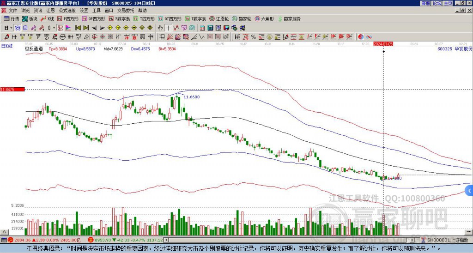
Task: Toggle the 权 adjustment button
Action: tap(60, 28)
